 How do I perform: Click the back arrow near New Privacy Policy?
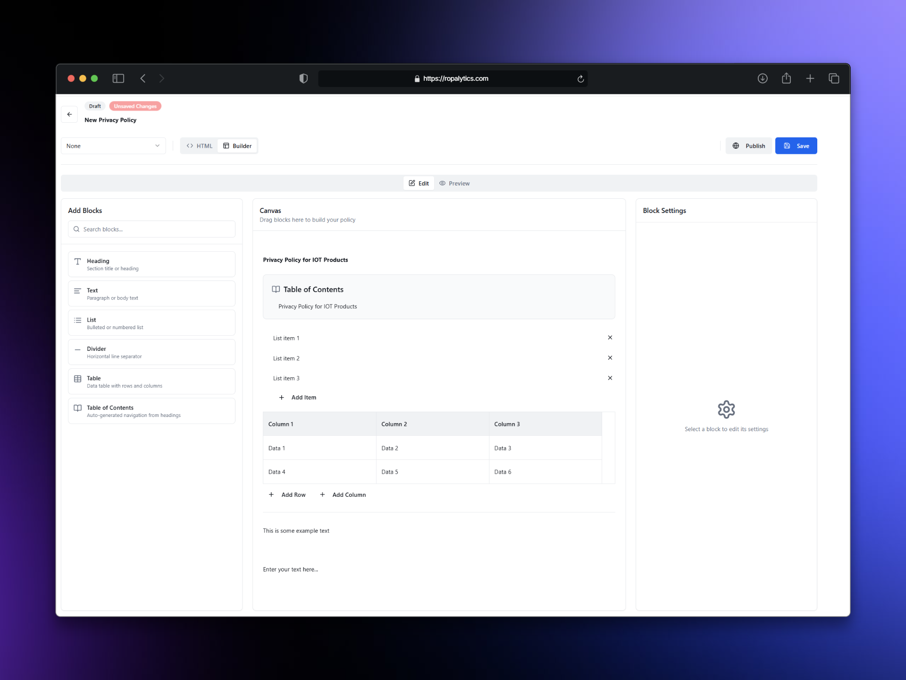(69, 114)
